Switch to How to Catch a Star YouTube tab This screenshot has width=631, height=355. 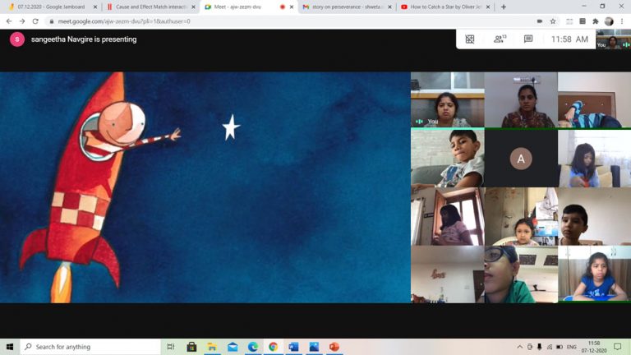(x=444, y=7)
